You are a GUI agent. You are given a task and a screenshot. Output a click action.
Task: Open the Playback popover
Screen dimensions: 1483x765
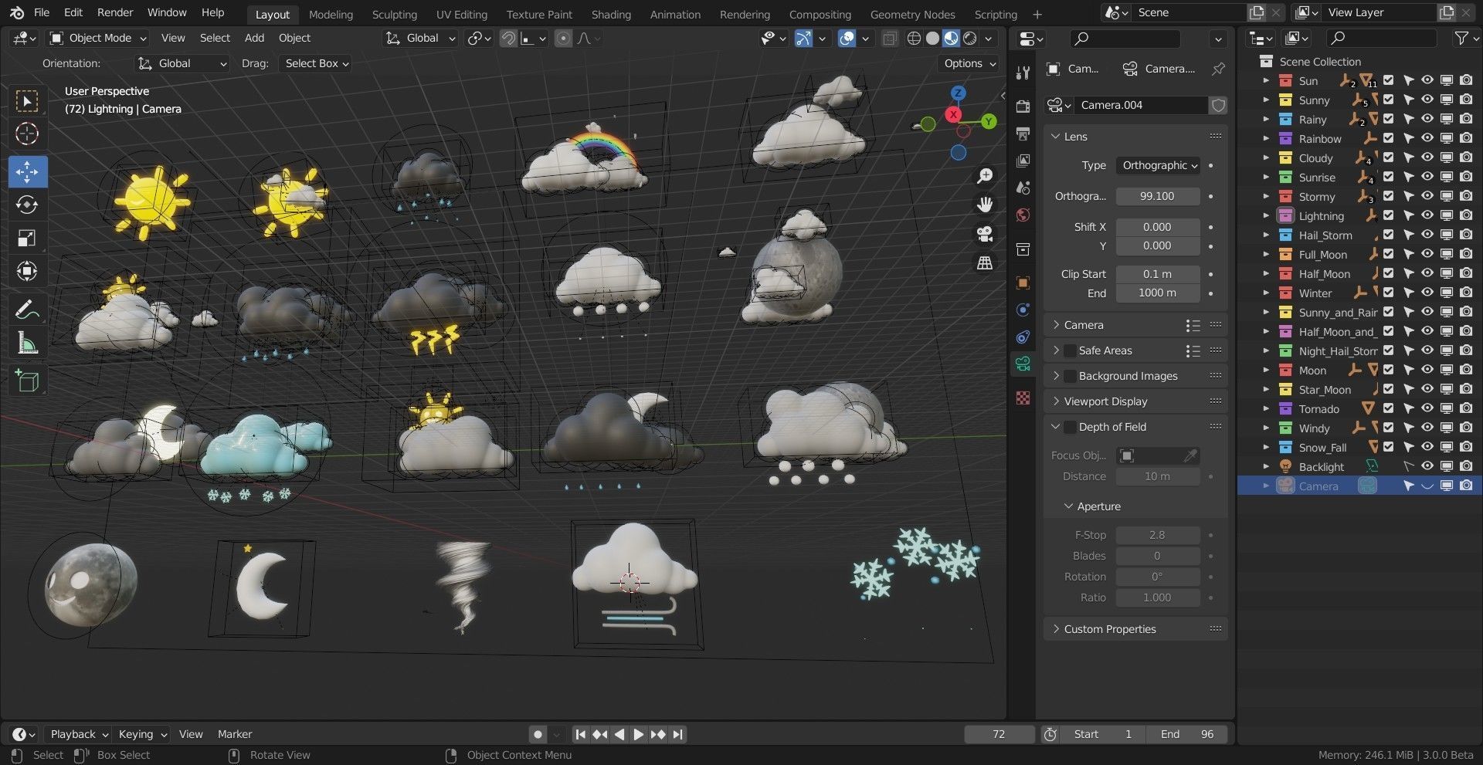[x=78, y=734]
